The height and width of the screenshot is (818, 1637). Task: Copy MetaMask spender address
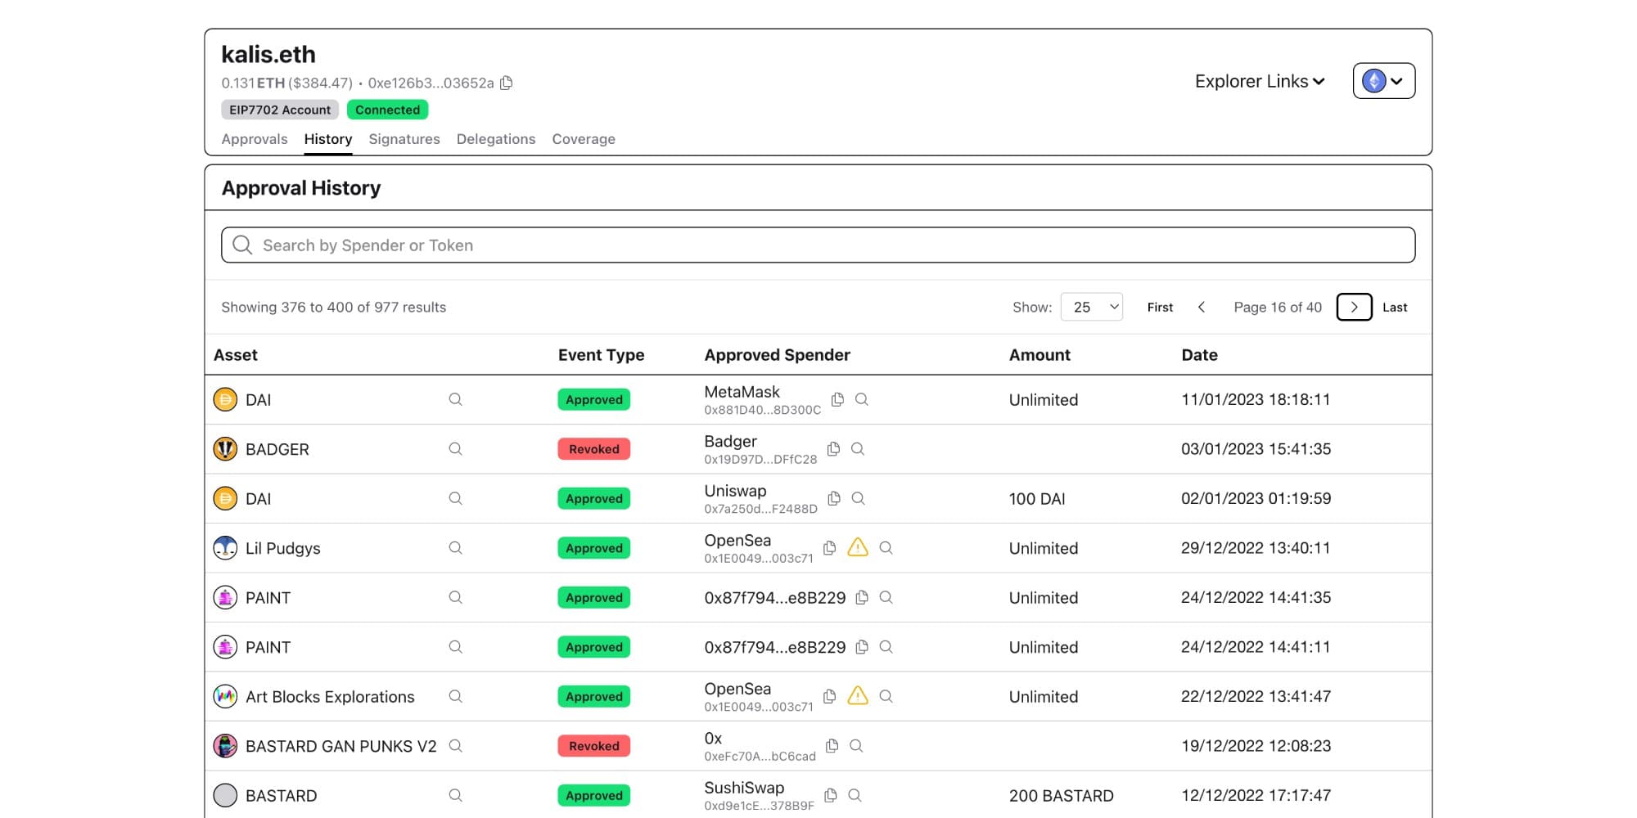[x=837, y=399]
